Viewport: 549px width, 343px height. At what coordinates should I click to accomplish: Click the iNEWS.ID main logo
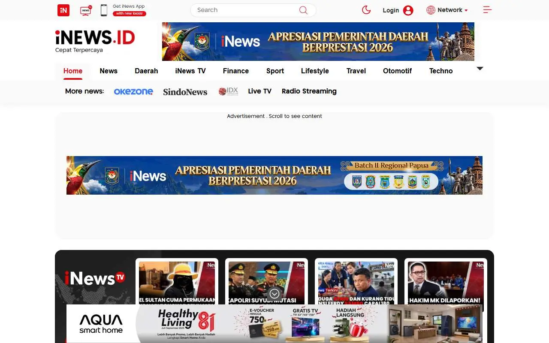[x=95, y=41]
